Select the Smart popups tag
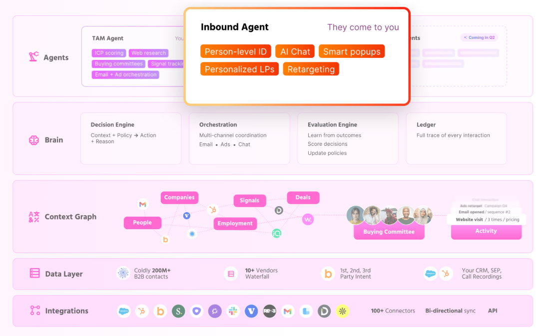 click(x=352, y=51)
